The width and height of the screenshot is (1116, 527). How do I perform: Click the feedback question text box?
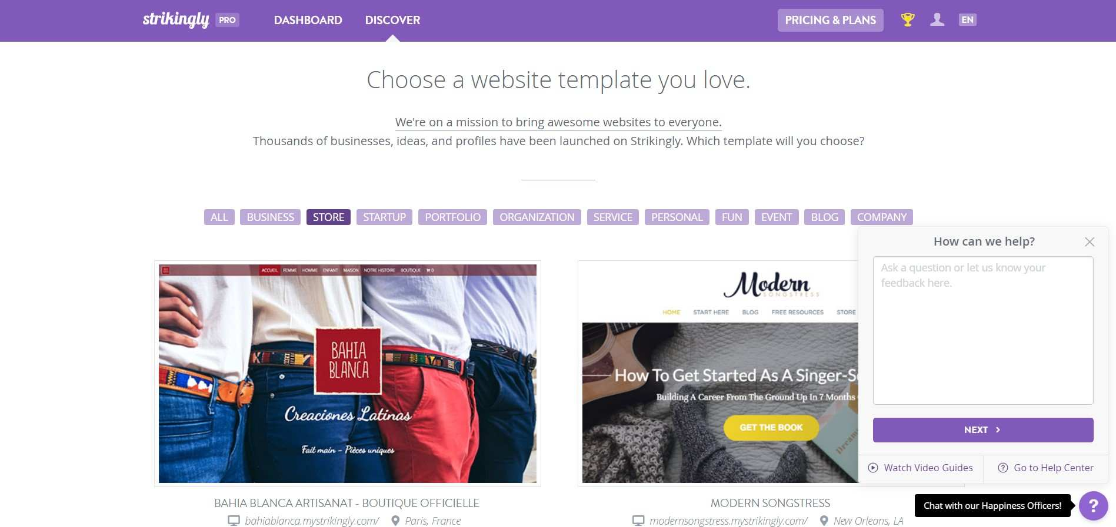click(983, 330)
